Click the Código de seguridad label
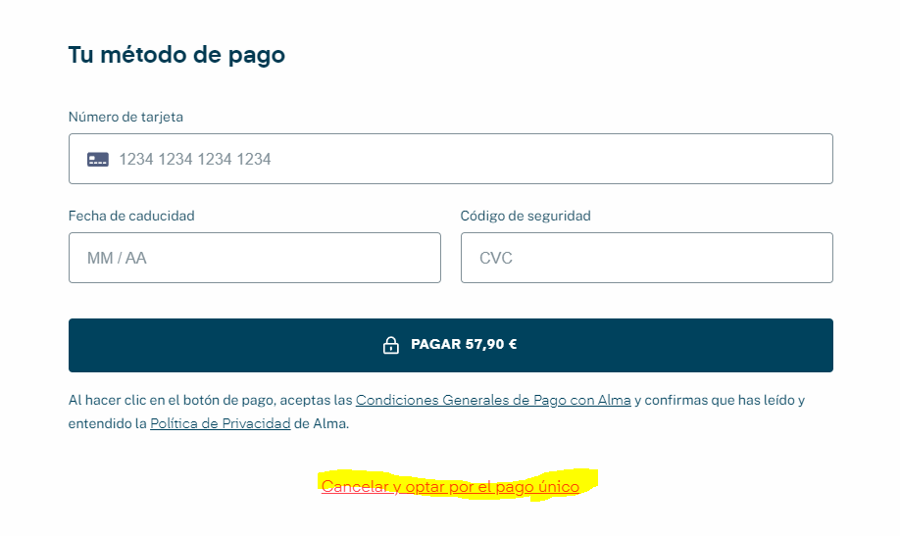Viewport: 900px width, 536px height. pyautogui.click(x=525, y=216)
